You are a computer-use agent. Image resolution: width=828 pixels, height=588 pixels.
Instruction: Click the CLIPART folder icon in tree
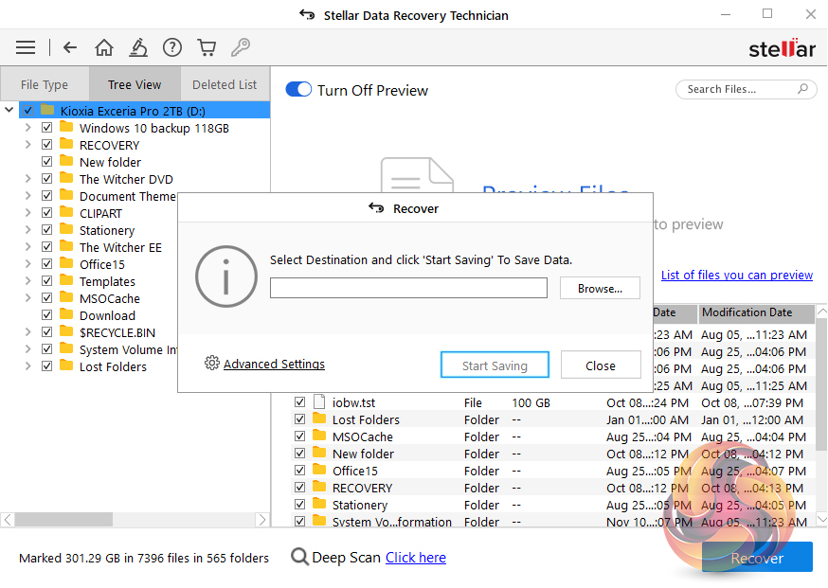click(x=66, y=212)
